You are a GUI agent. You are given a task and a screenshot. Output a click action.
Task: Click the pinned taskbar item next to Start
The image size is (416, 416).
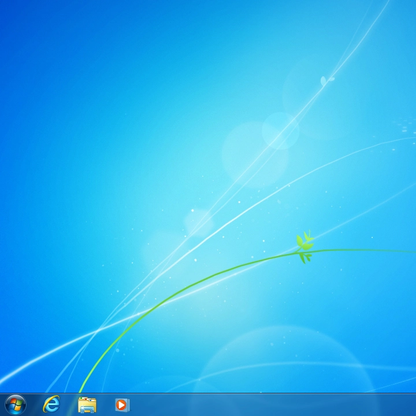pos(51,404)
